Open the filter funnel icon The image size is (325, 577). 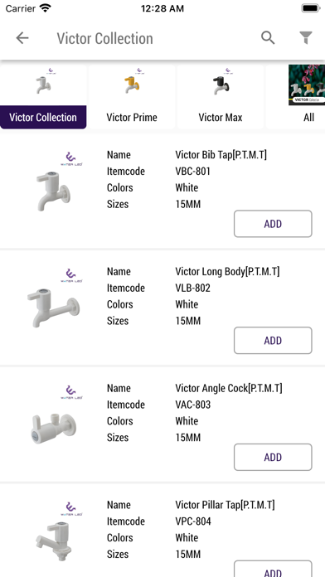306,38
